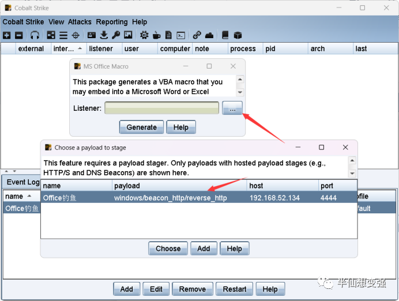This screenshot has height=301, width=399.
Task: Click the chain link Host File icon
Action: (197, 35)
